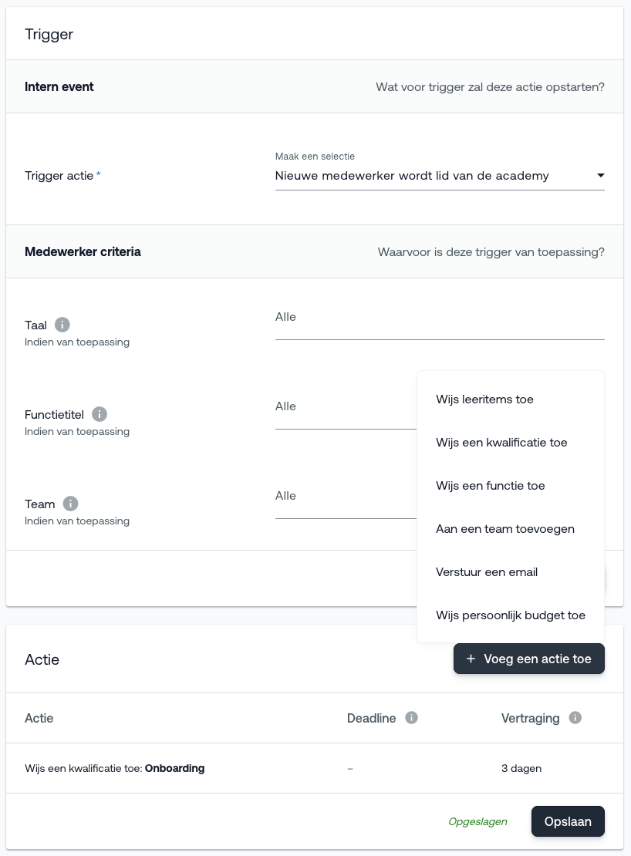Click the '3 dagen' delay value

521,768
